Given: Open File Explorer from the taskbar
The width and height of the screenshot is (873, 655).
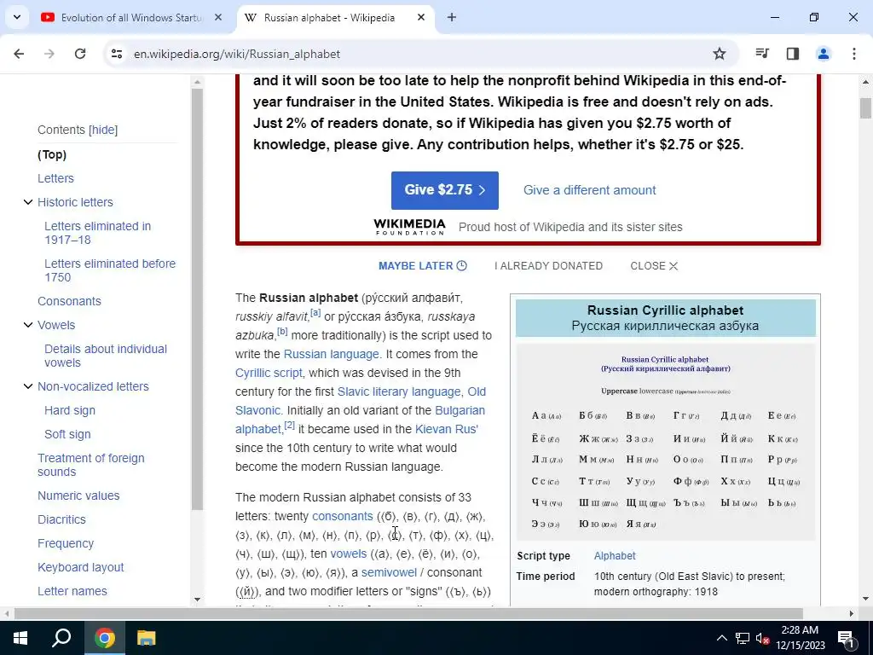Looking at the screenshot, I should tap(147, 637).
